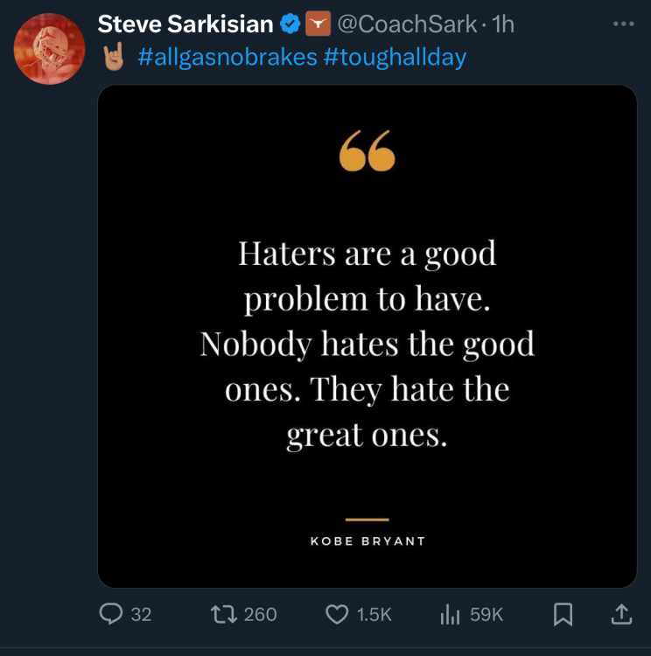Click the repost arrows icon
The image size is (651, 656).
(224, 615)
